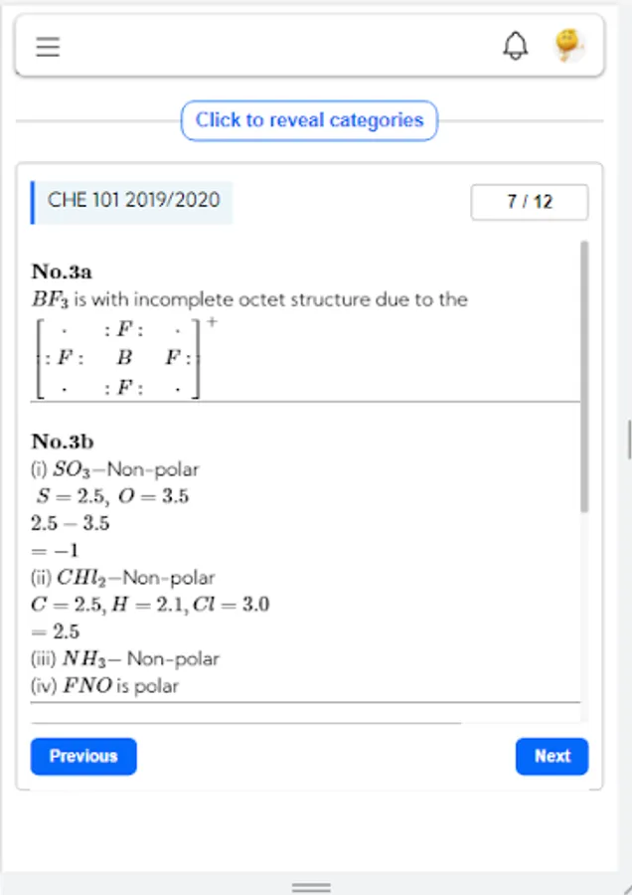Click the SO3 Non-polar answer line
This screenshot has width=632, height=895.
pyautogui.click(x=116, y=469)
